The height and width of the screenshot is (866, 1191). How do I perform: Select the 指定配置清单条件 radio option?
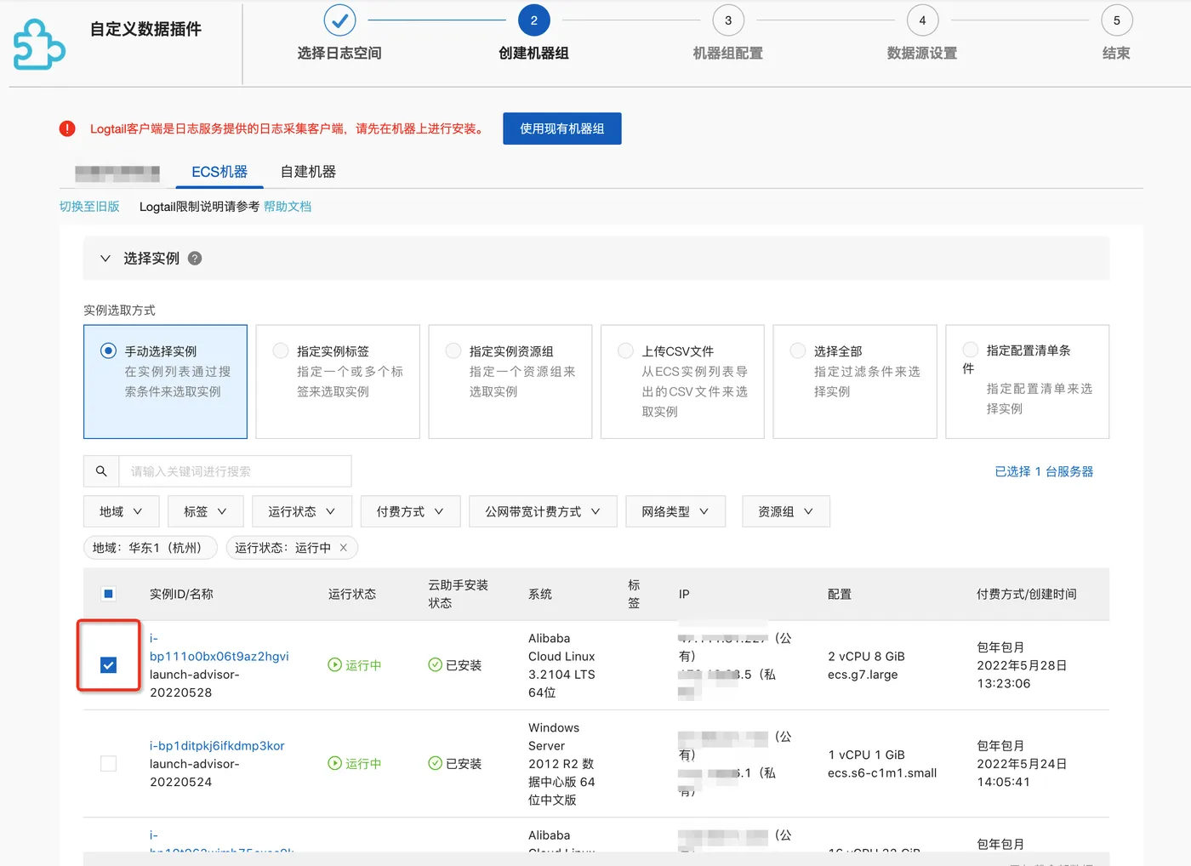pyautogui.click(x=970, y=350)
